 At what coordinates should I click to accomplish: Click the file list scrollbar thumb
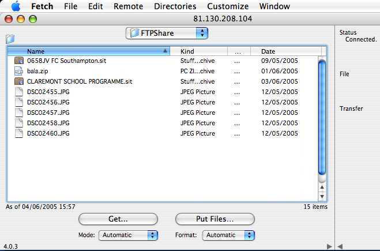click(322, 117)
